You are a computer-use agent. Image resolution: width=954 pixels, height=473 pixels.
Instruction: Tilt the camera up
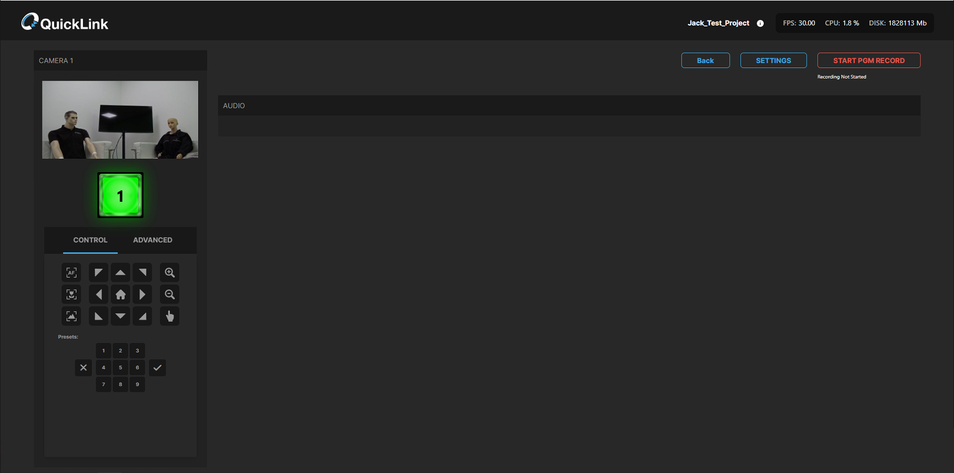(x=121, y=272)
